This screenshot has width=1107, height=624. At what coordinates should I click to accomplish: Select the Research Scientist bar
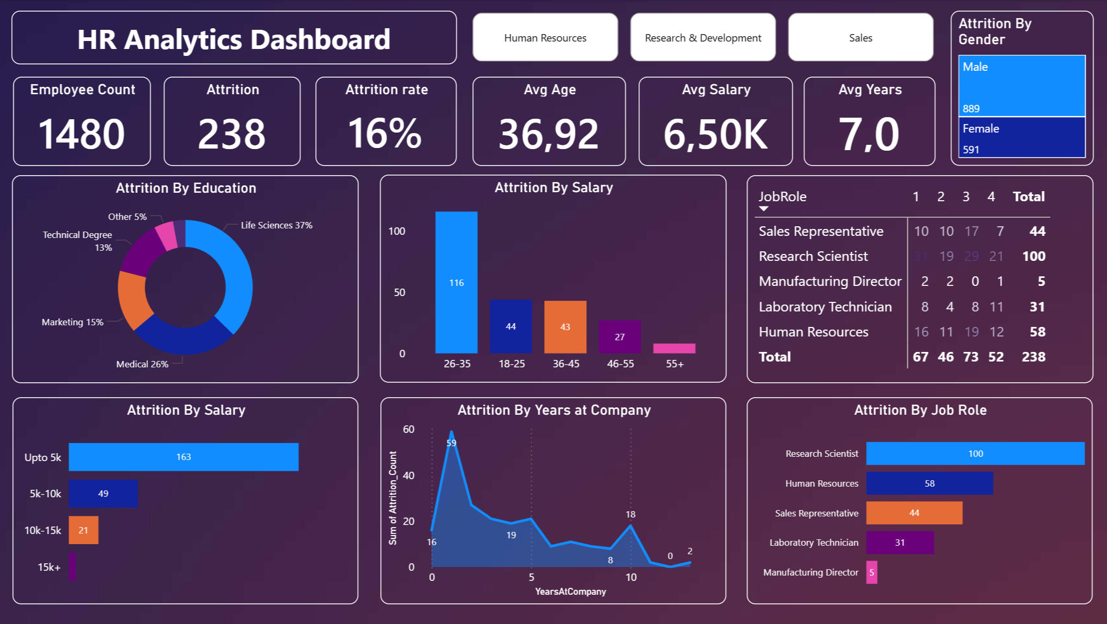(974, 454)
